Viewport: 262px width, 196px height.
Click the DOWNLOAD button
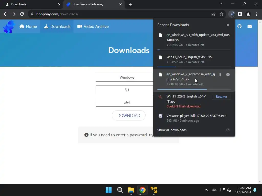click(x=129, y=116)
